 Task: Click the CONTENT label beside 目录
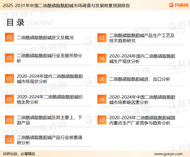[40, 23]
